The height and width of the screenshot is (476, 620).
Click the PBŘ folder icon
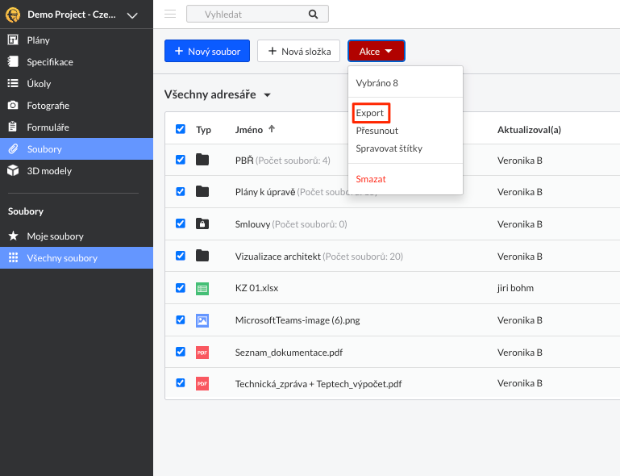point(202,160)
